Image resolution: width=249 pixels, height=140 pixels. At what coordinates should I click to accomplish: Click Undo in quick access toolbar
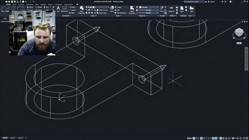tap(26, 2)
